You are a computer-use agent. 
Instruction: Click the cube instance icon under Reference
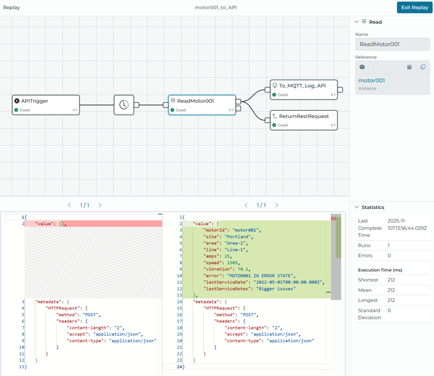tap(362, 67)
